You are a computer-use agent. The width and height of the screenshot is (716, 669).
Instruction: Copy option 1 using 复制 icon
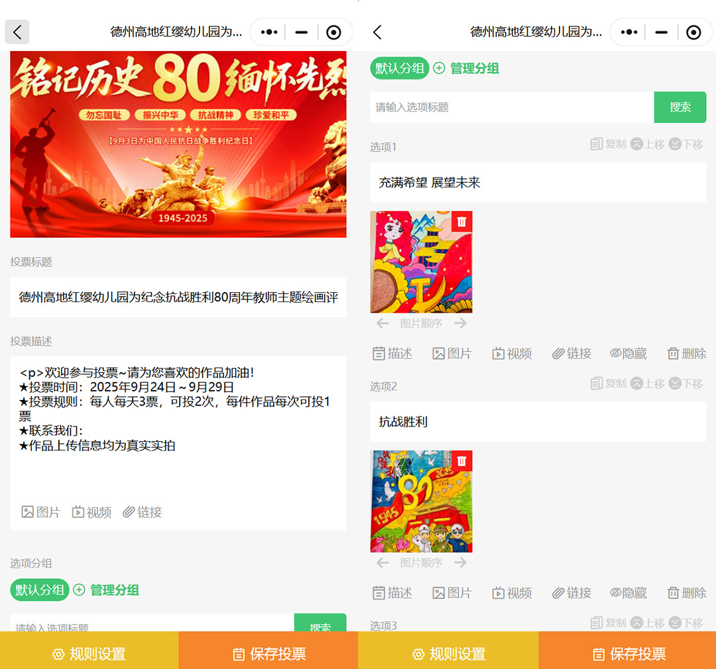tap(608, 144)
